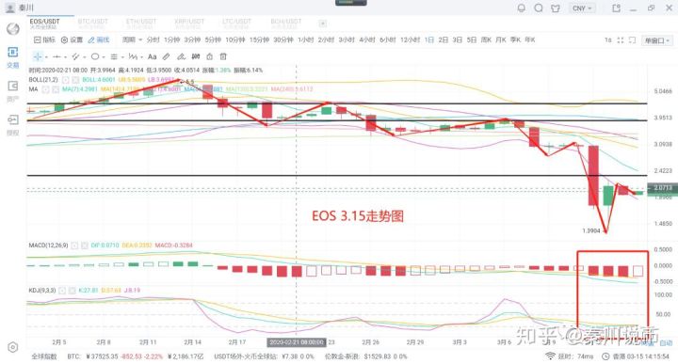Click the screenshot crop icon near 单窗口
Viewport: 678px width, 364px height.
click(x=633, y=40)
